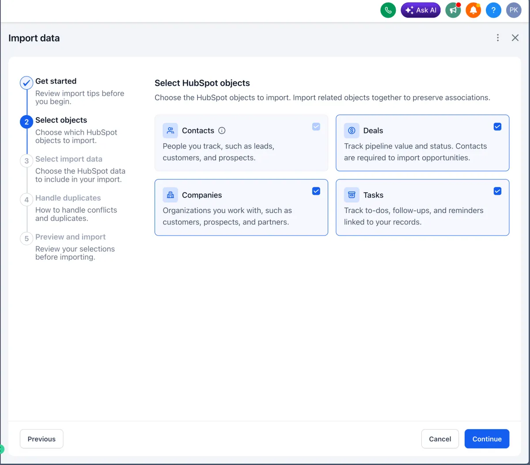Open the megaphone announcements icon
This screenshot has width=530, height=465.
[x=453, y=10]
